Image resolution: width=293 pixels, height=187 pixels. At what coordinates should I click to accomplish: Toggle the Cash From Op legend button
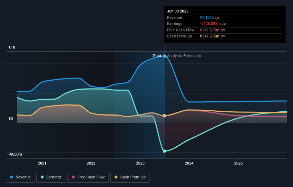[x=130, y=177]
